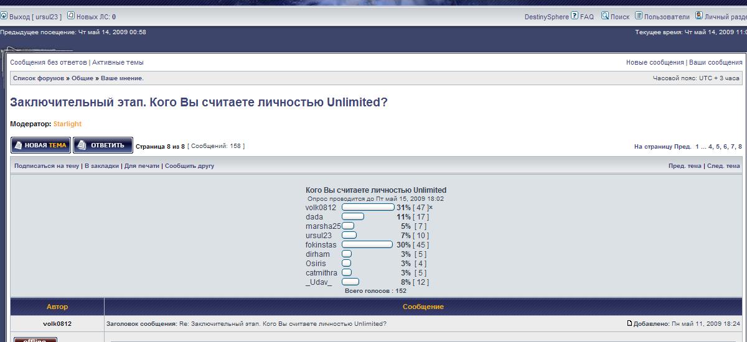
Task: Open the Активные темы link
Action: coord(118,63)
